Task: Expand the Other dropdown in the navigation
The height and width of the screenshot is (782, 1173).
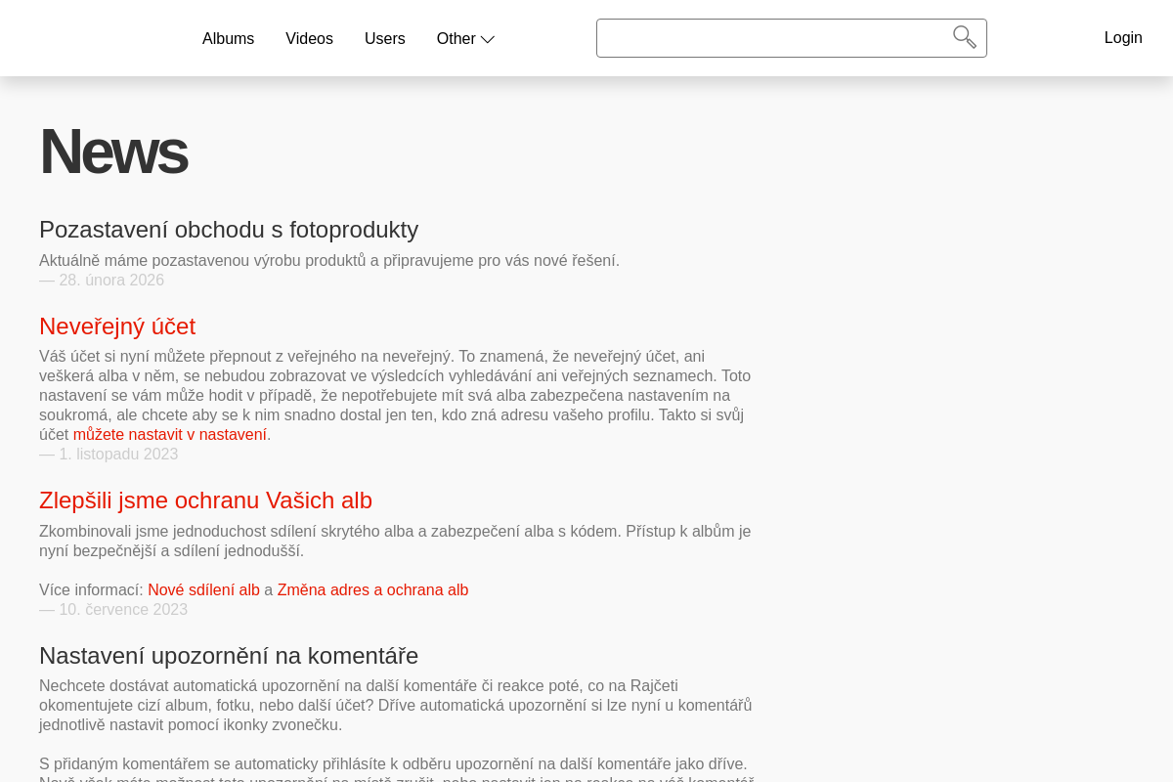Action: click(457, 38)
